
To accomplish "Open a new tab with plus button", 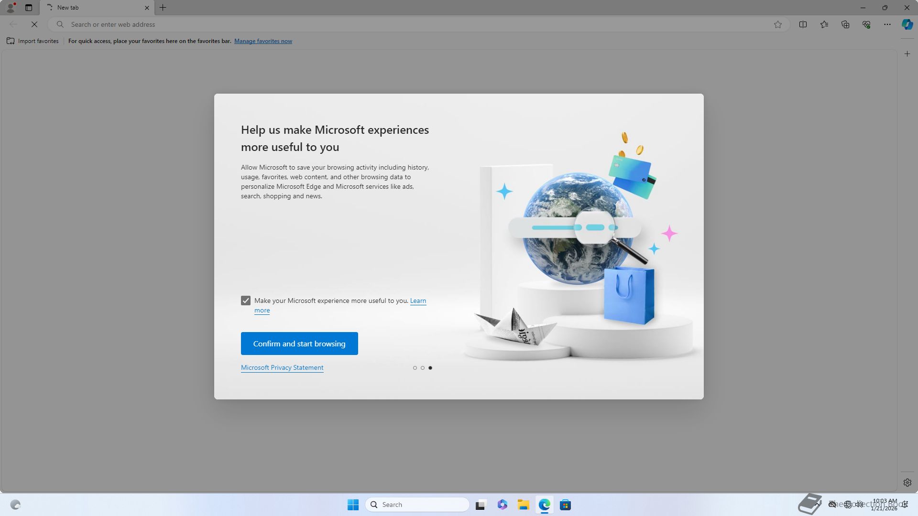I will pyautogui.click(x=163, y=8).
